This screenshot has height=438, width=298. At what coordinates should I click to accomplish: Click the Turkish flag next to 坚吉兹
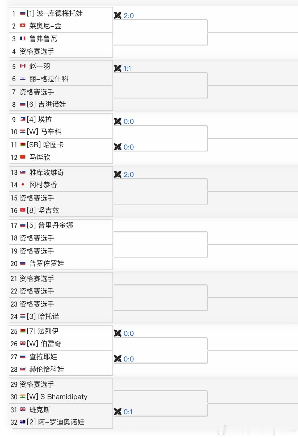click(x=23, y=210)
